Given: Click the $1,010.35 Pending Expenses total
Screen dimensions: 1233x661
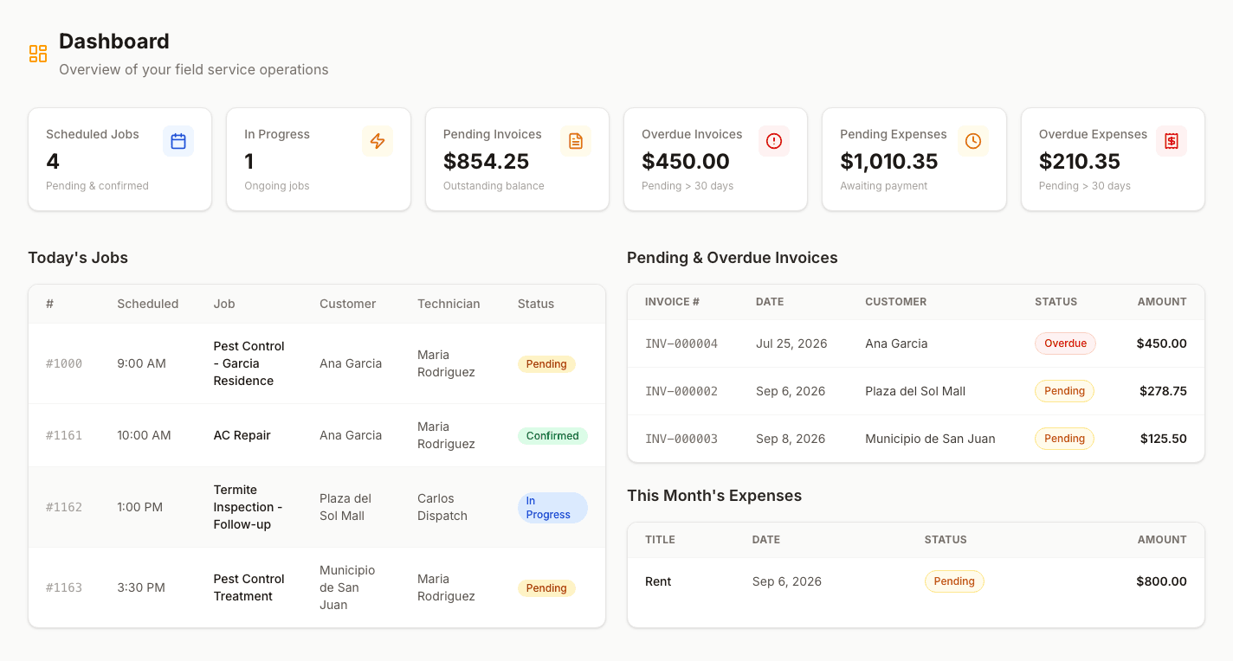Looking at the screenshot, I should coord(889,161).
